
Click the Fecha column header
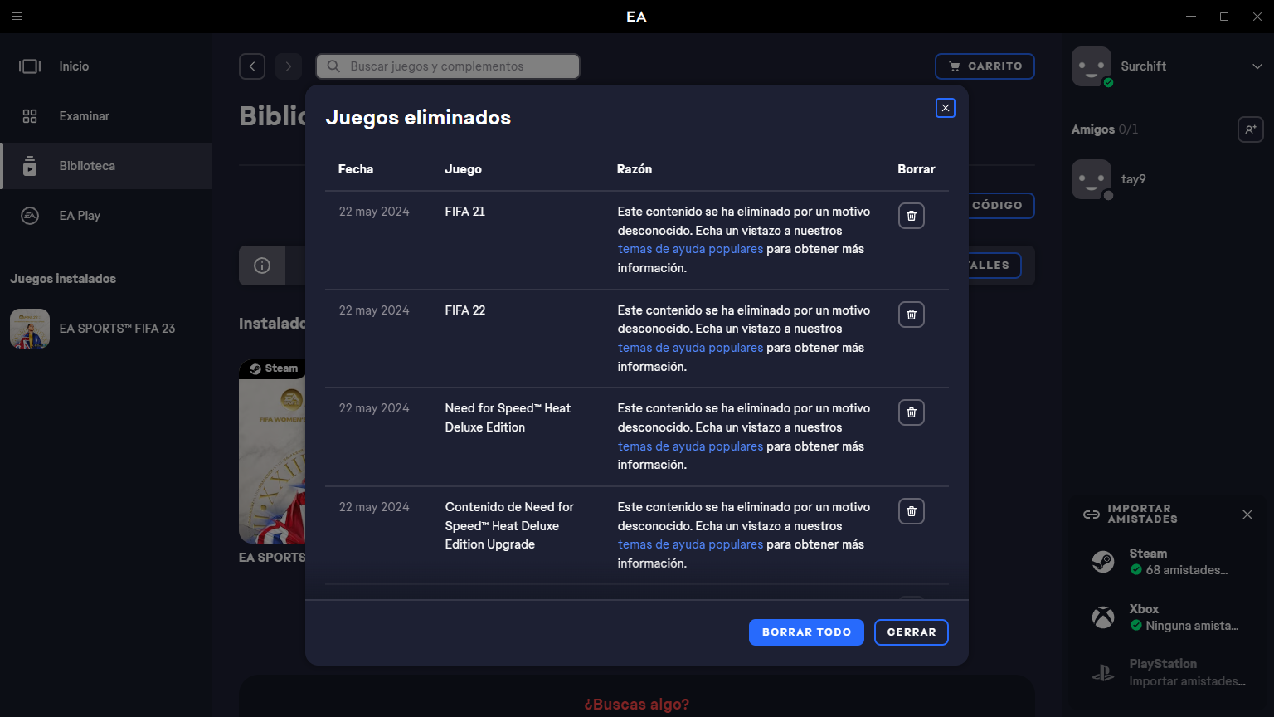356,169
